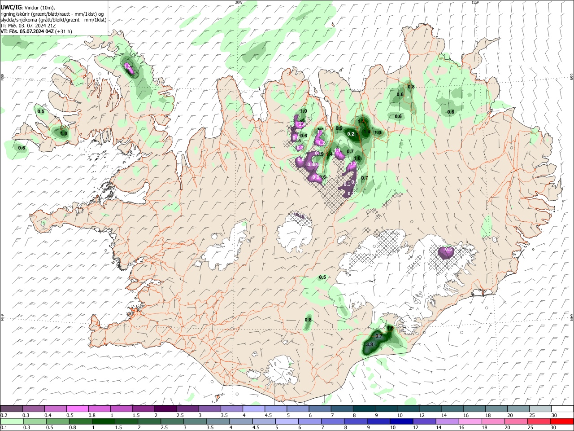574x431 pixels.
Task: Select the 1.2 value on the dark green patch
Action: pos(361,121)
